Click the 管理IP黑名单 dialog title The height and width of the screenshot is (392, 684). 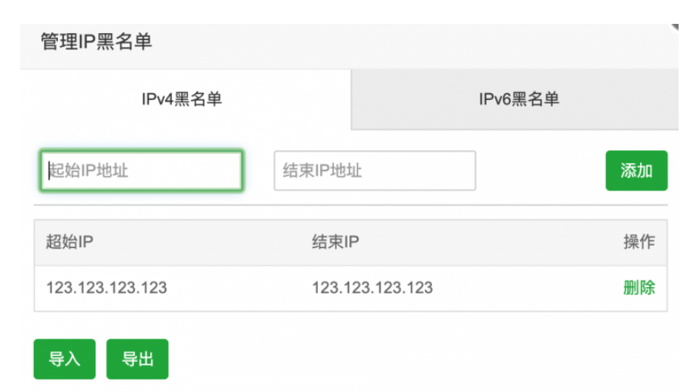96,42
